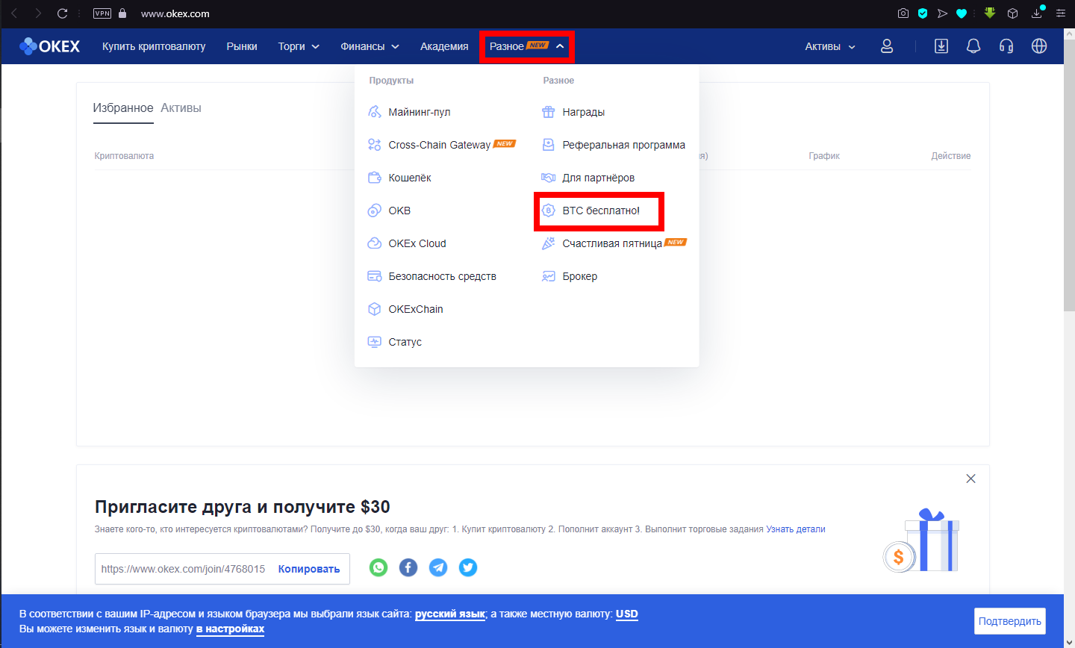Click the send arrow icon in browser toolbar
The image size is (1075, 648).
(x=942, y=13)
